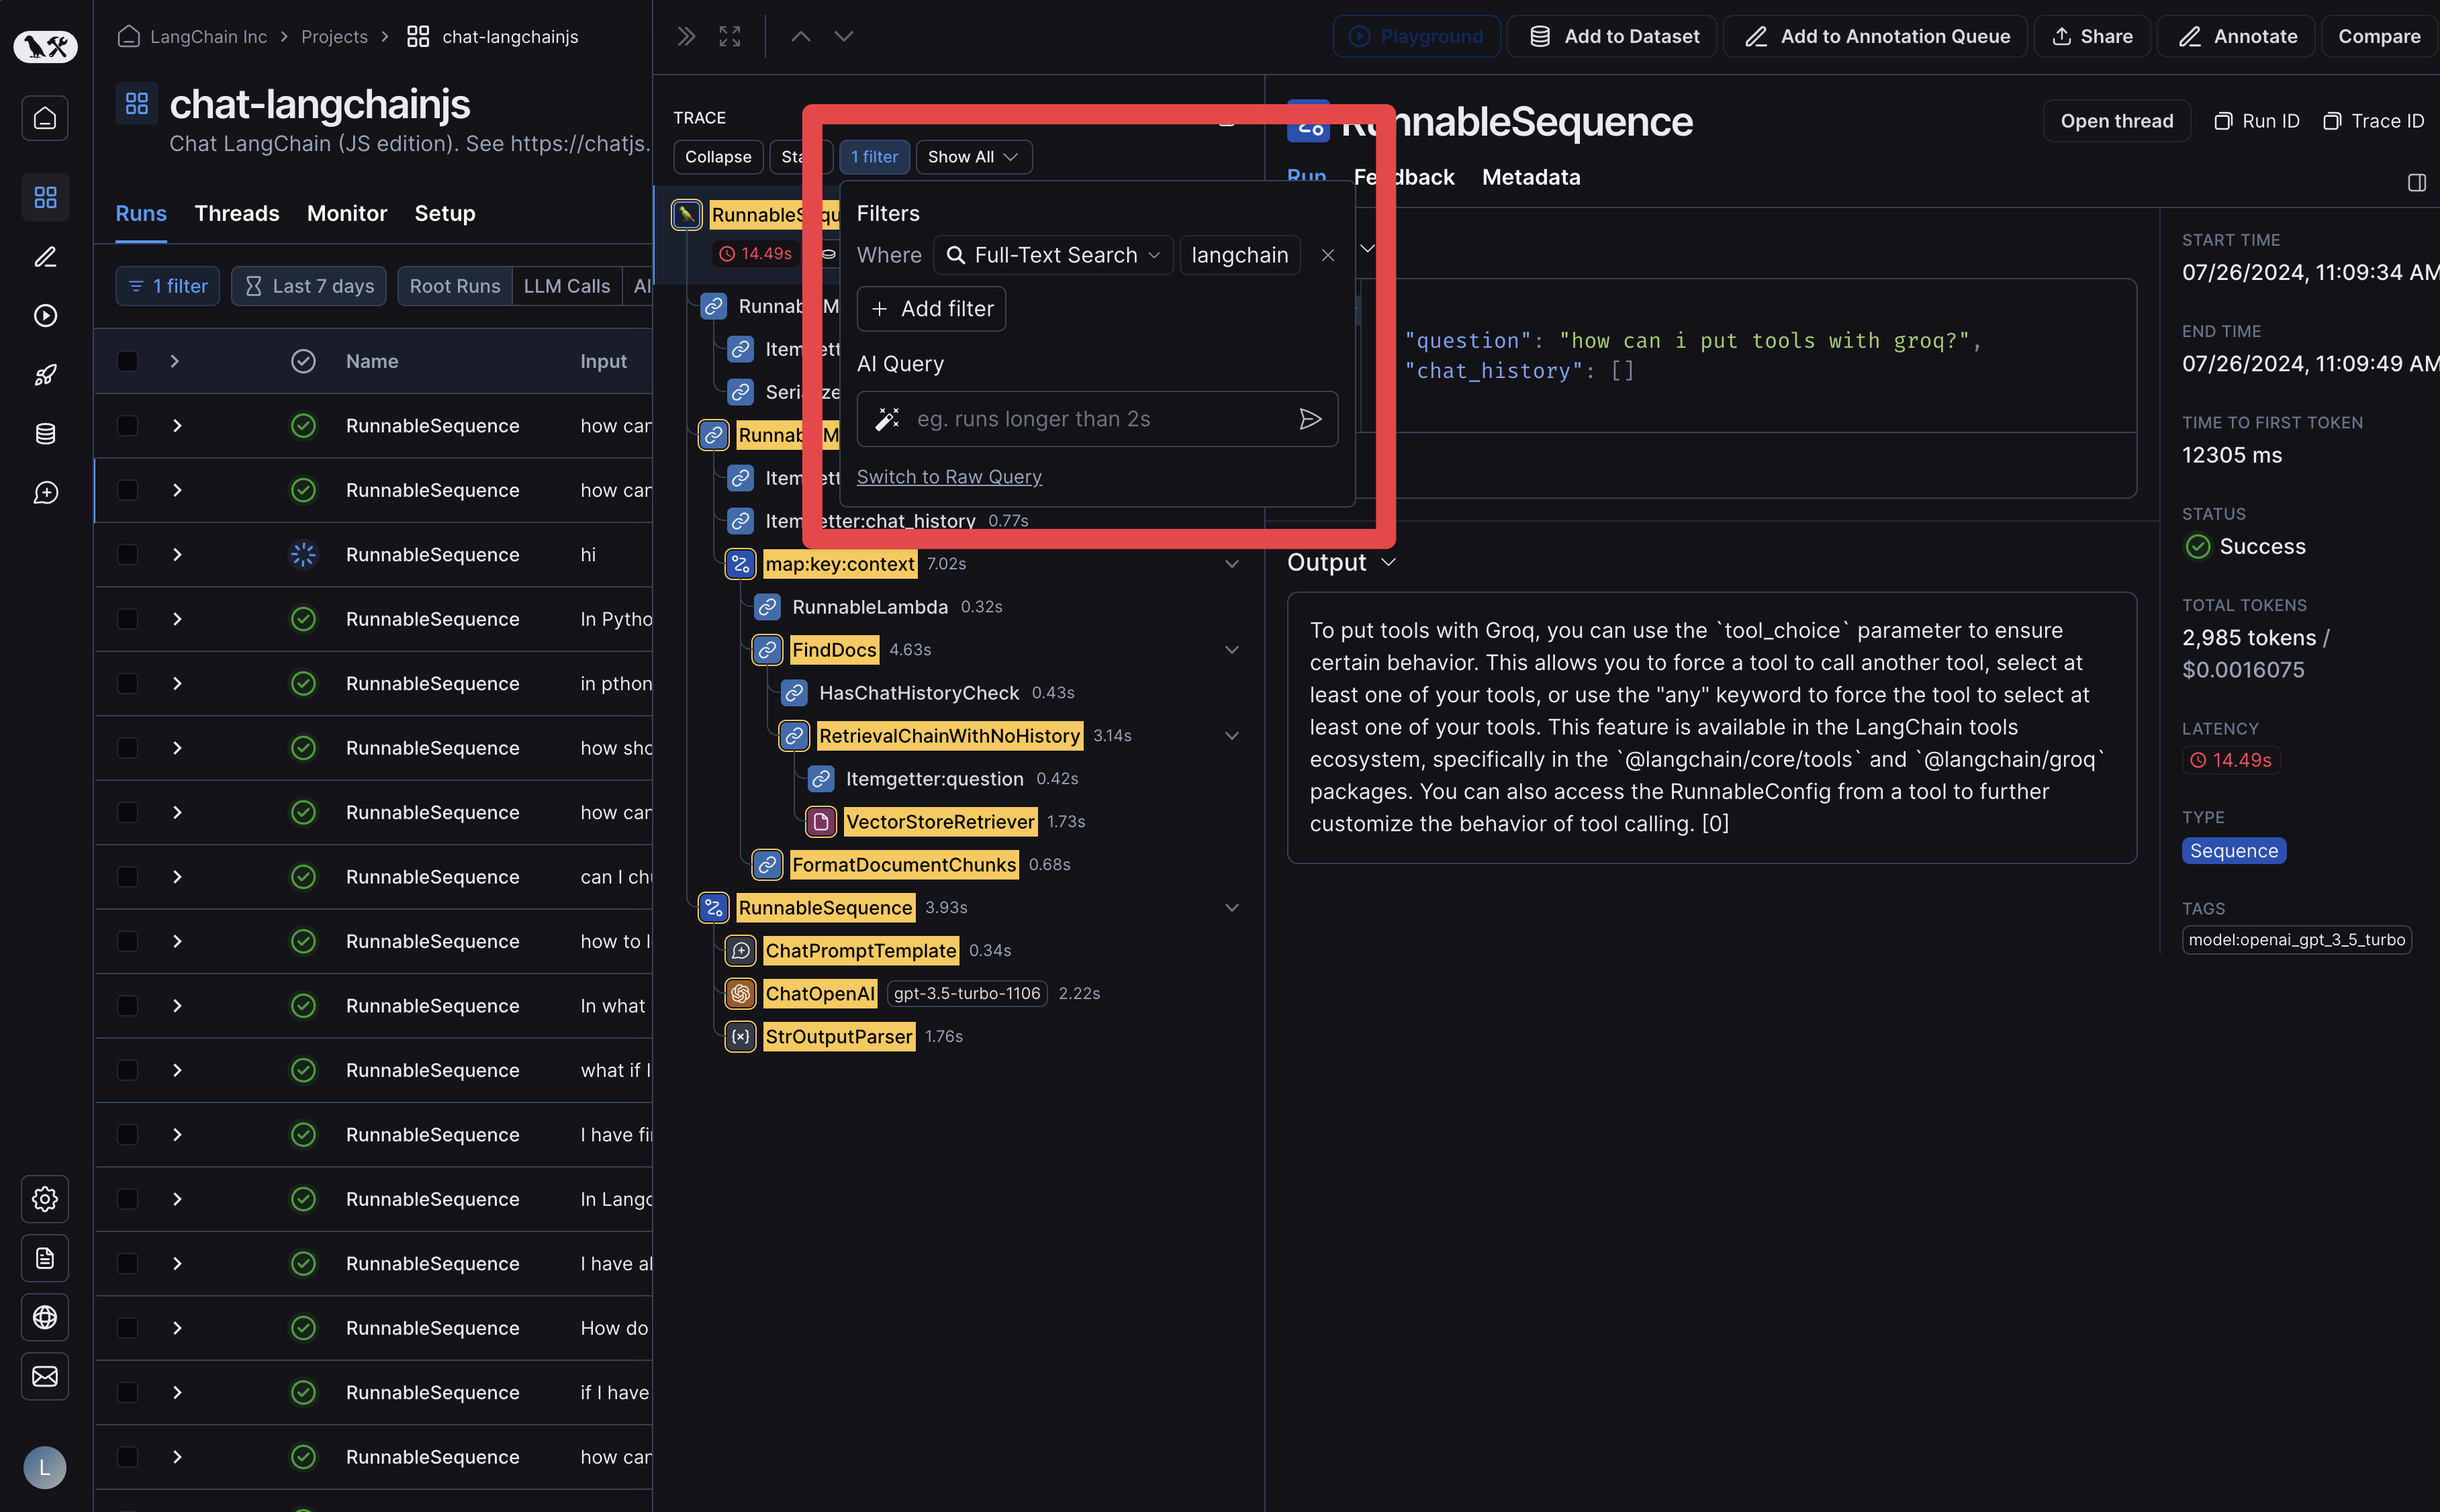Click Switch to Raw Query link
Viewport: 2440px width, 1512px height.
(948, 475)
